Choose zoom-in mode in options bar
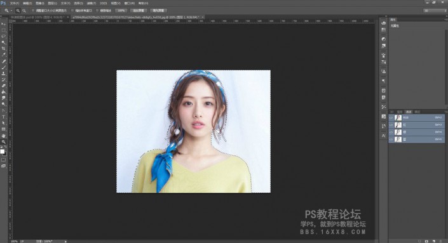The width and height of the screenshot is (448, 243). coord(18,11)
